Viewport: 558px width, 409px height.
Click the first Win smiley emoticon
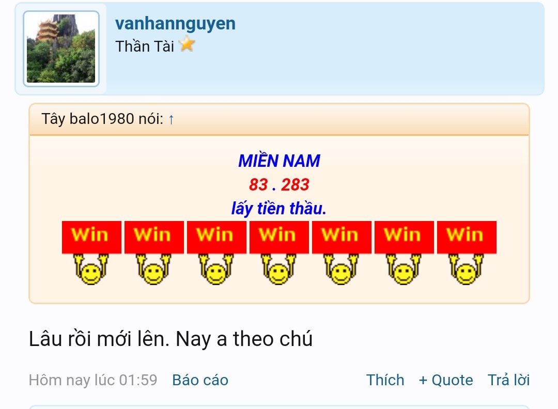91,253
